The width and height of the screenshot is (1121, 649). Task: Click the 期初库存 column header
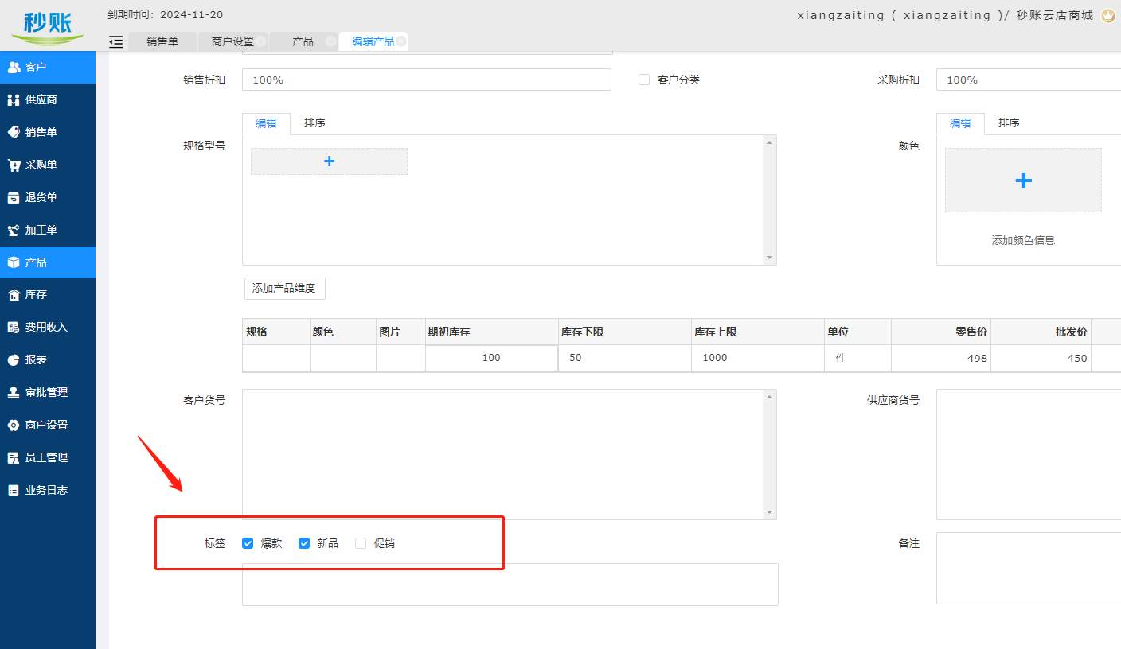coord(491,332)
